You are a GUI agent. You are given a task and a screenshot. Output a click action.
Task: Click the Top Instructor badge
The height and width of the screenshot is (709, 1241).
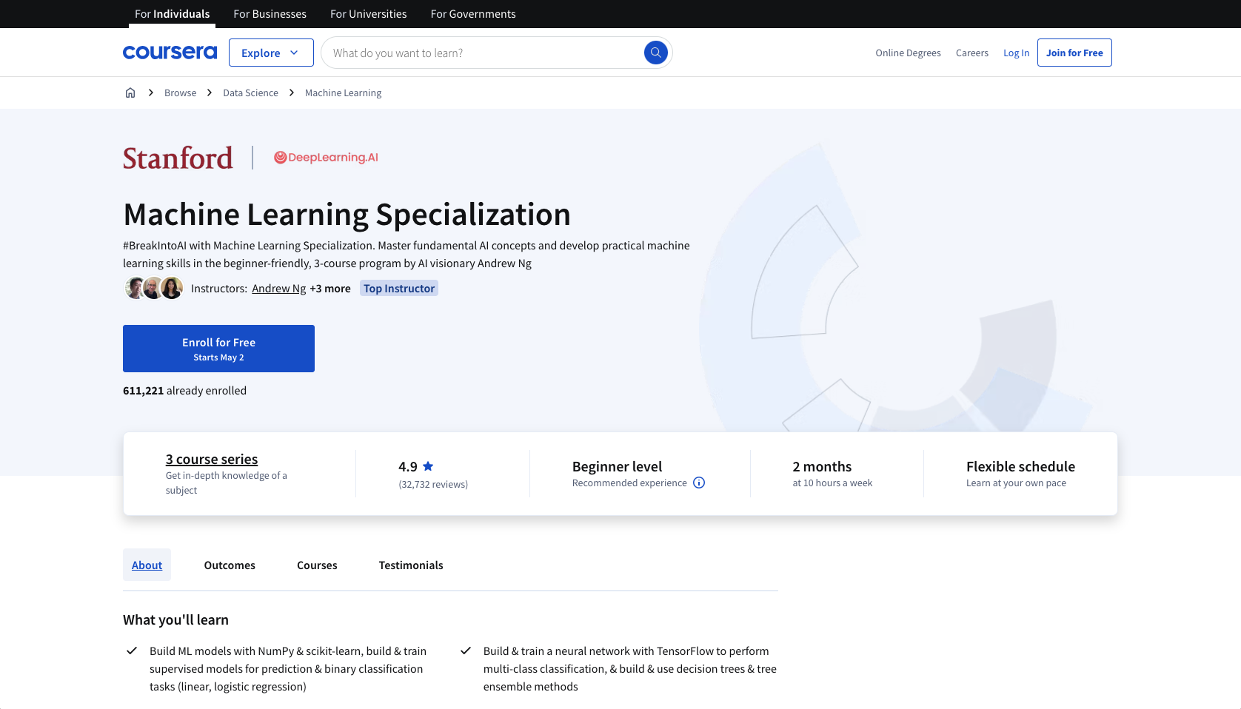pyautogui.click(x=399, y=288)
